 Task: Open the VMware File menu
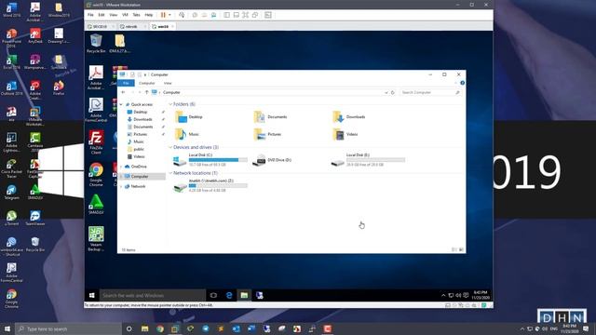(90, 15)
